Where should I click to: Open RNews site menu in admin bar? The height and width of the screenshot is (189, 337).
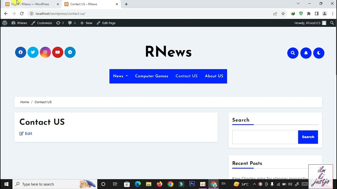19,23
